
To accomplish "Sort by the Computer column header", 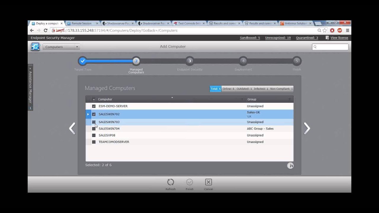I will click(x=105, y=99).
